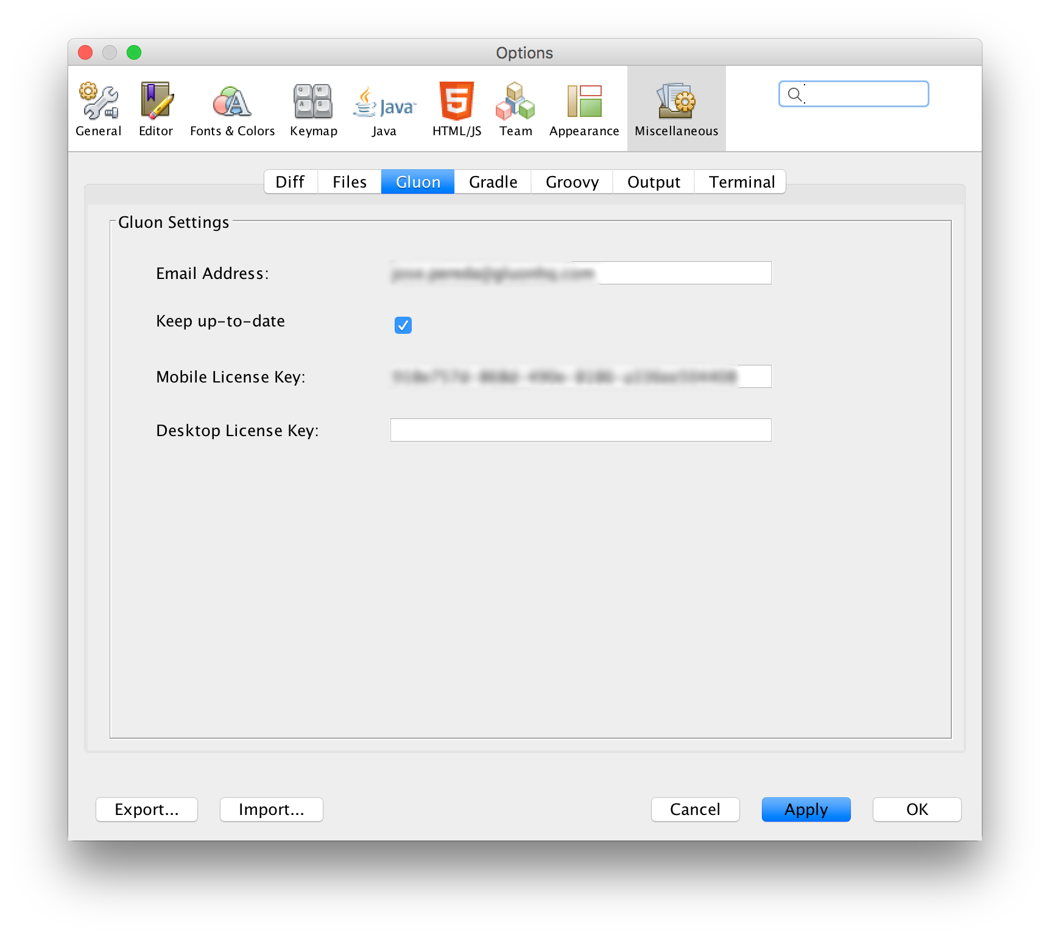
Task: Open the HTML/JS options category
Action: 457,109
